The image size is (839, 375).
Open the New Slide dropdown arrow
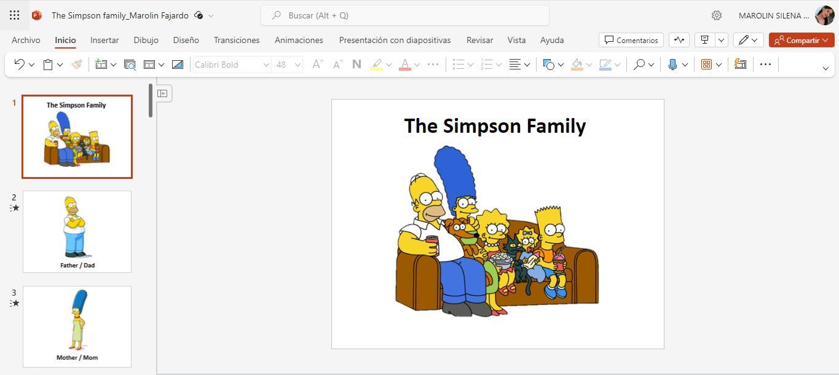click(113, 65)
